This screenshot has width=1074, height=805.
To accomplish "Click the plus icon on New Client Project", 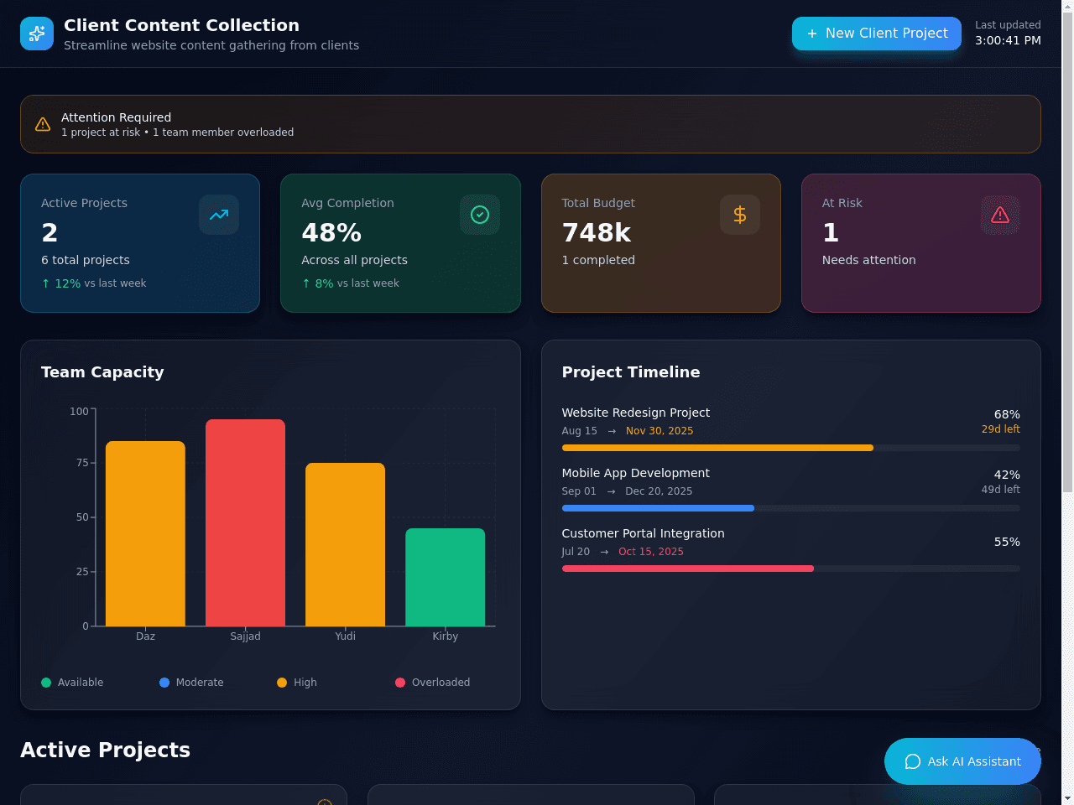I will [x=812, y=34].
